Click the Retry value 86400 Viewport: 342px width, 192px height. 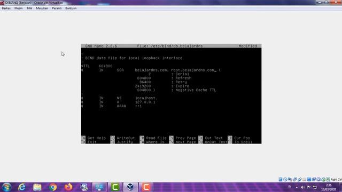coord(145,82)
